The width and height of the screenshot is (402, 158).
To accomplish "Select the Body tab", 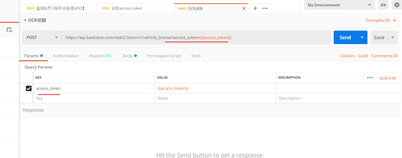I will pos(130,56).
